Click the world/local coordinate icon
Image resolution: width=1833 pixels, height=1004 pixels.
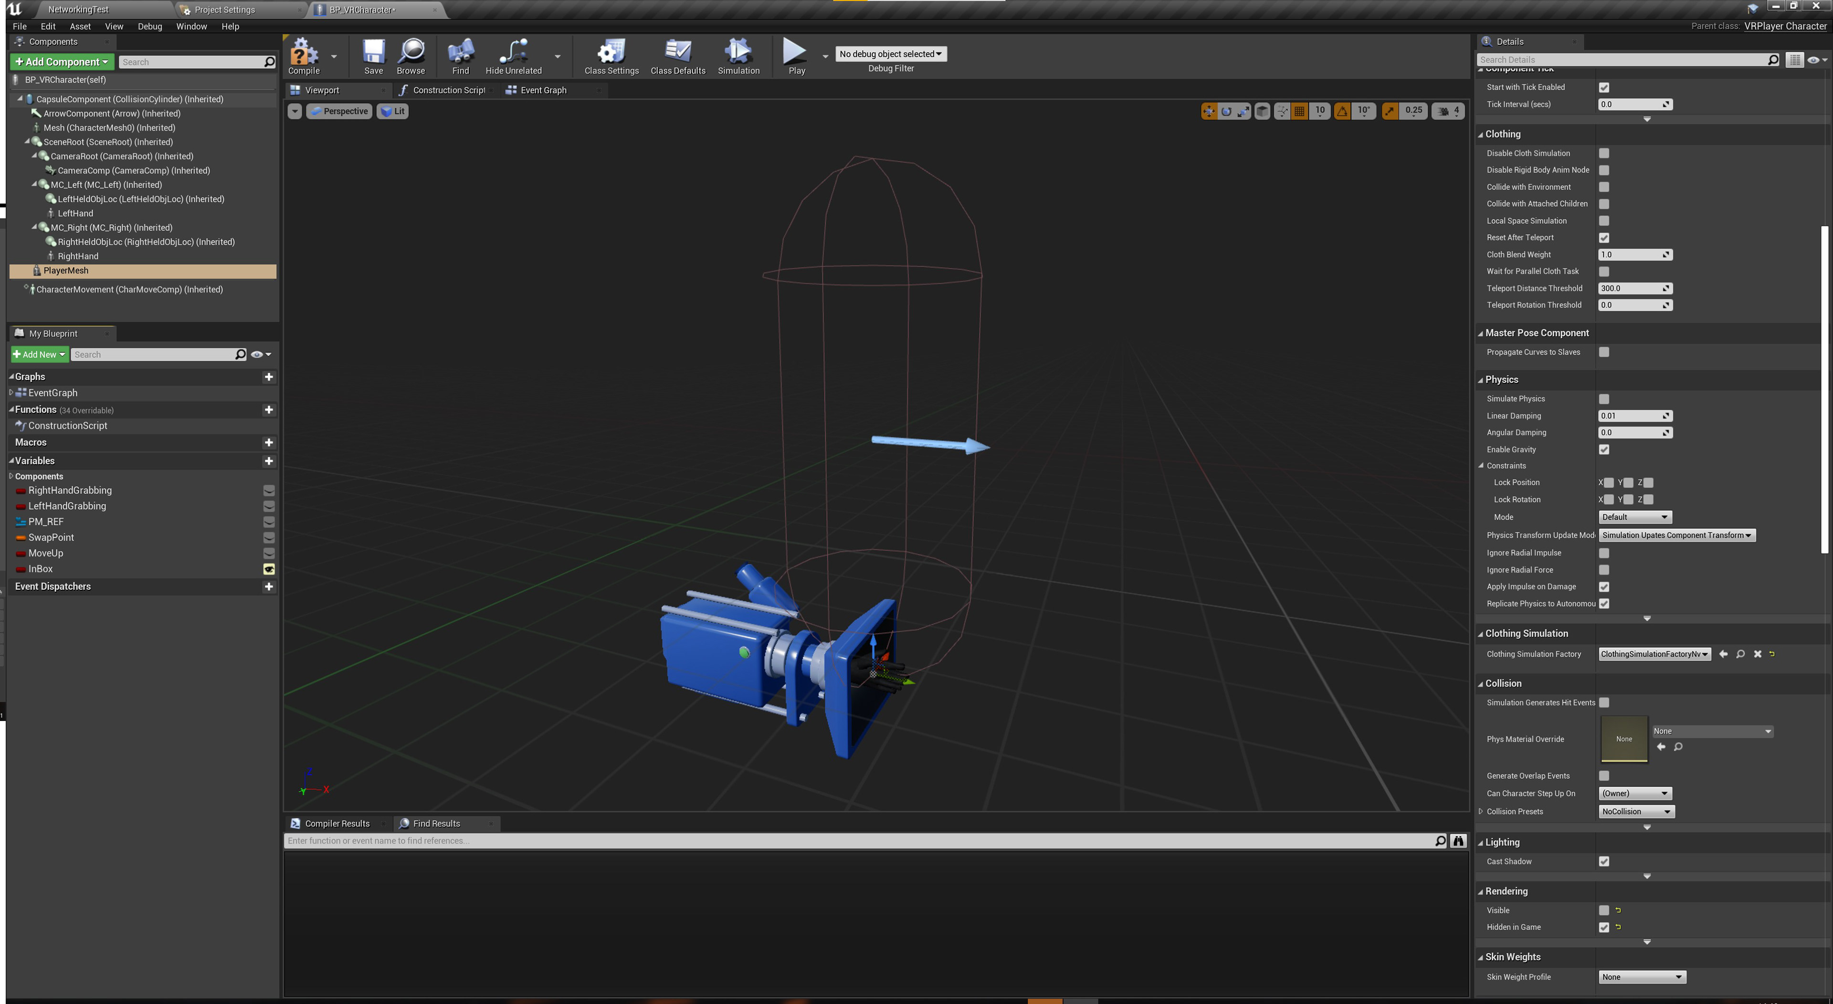[1262, 111]
